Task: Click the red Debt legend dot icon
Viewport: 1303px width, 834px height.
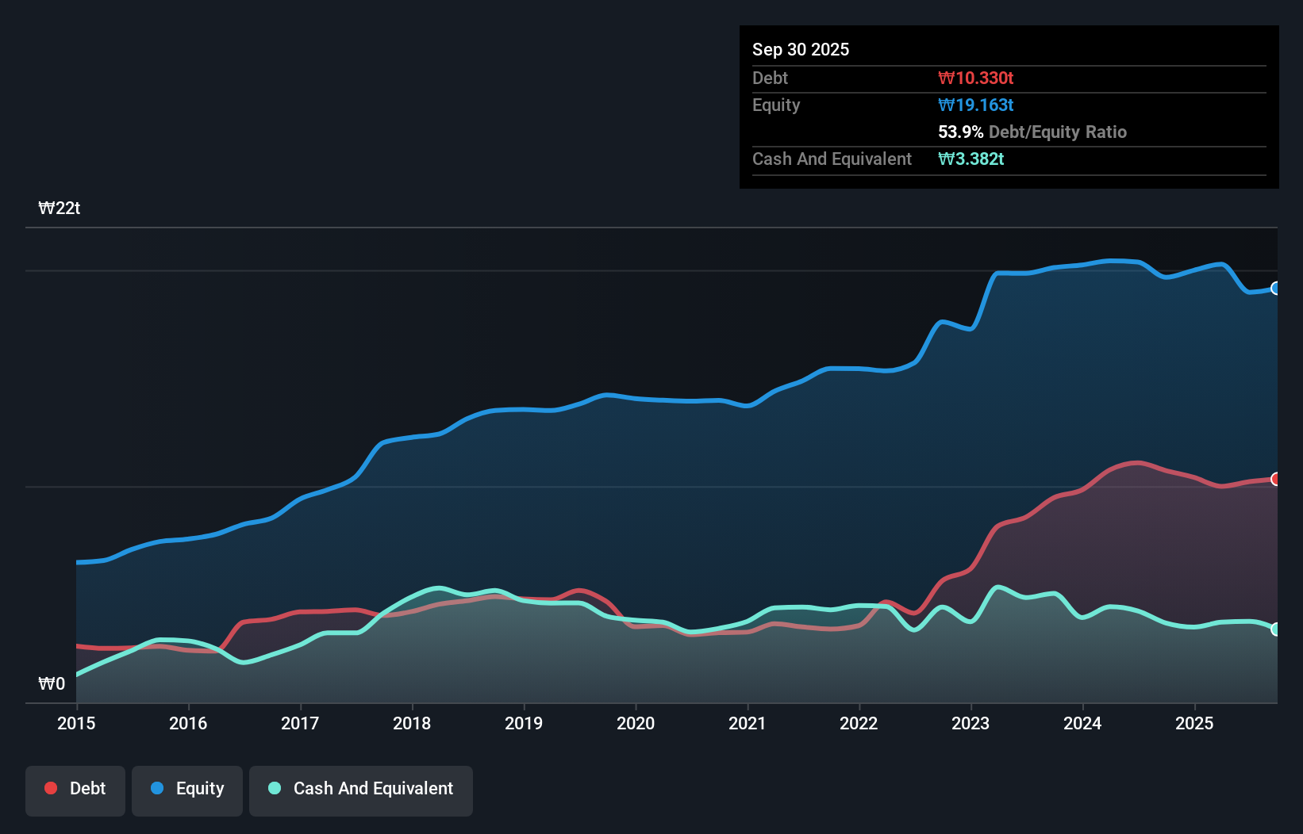Action: [49, 788]
